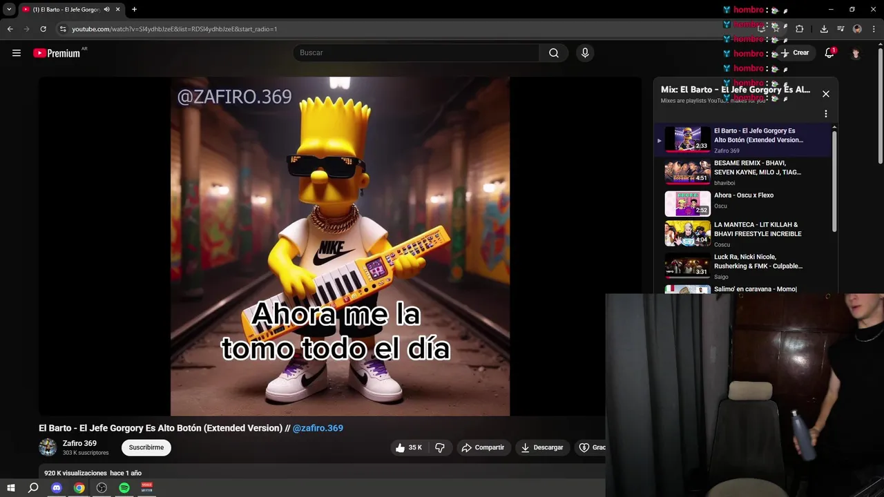
Task: Click the Chrome address bar URL
Action: pos(175,29)
